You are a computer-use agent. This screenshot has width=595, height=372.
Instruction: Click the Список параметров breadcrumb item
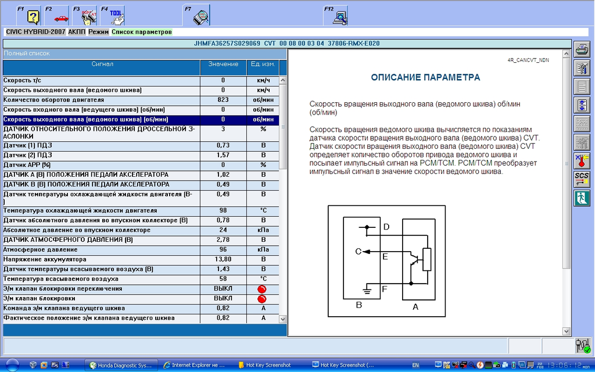click(142, 32)
